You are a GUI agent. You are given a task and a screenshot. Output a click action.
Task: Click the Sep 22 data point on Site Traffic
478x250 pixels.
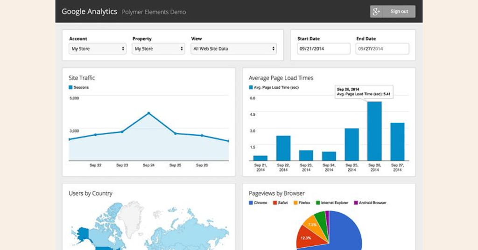tap(95, 135)
